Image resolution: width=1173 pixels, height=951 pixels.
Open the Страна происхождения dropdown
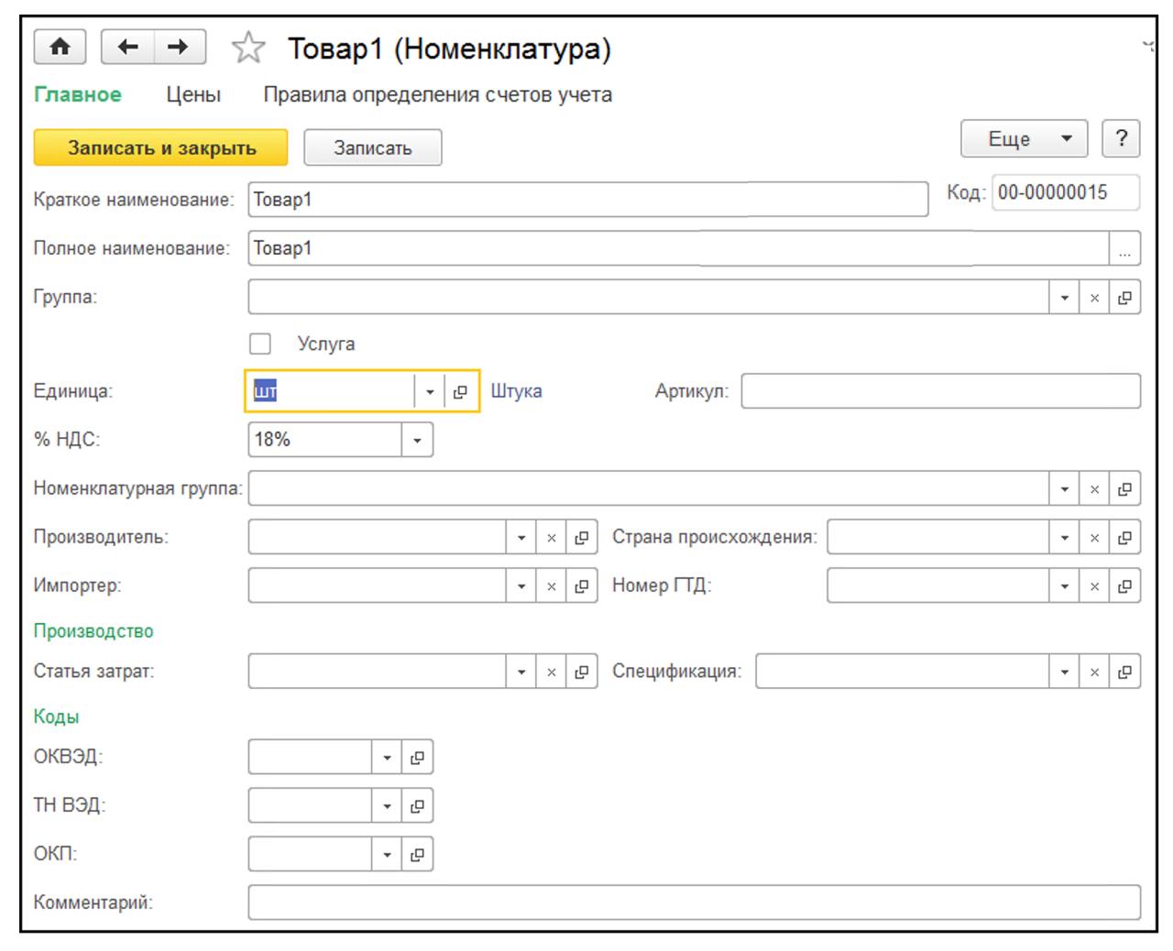click(1064, 538)
